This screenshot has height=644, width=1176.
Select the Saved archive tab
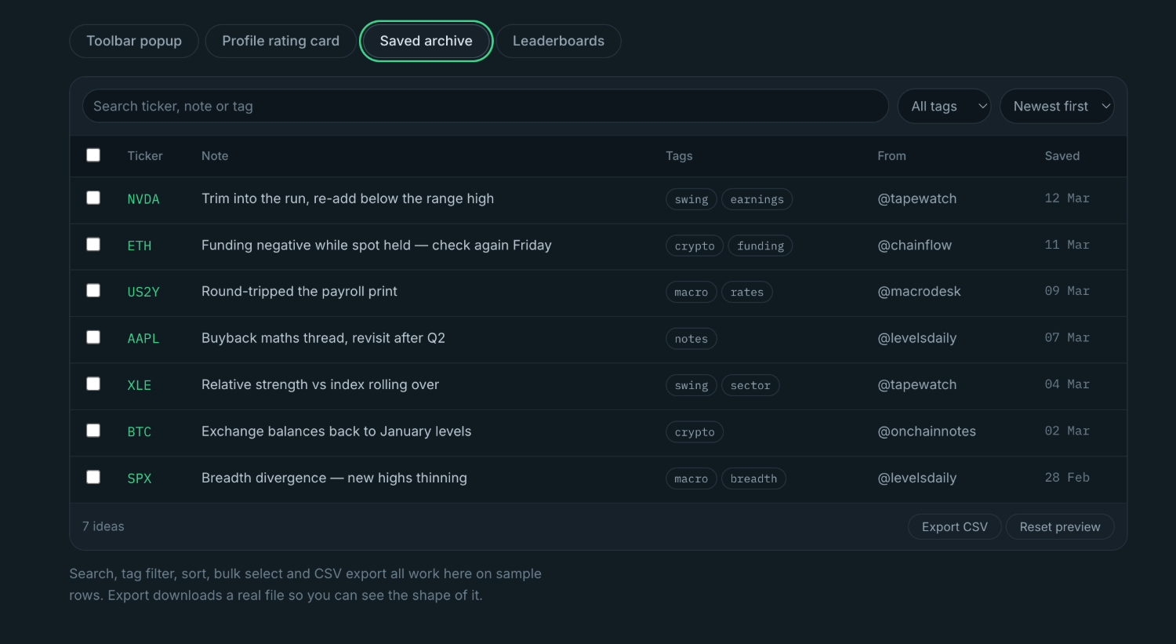[x=426, y=41]
